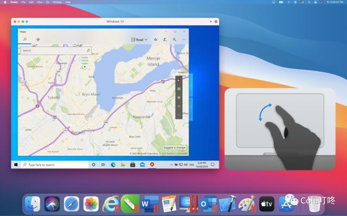
Task: Open Xcode from the Dock
Action: [x=228, y=204]
